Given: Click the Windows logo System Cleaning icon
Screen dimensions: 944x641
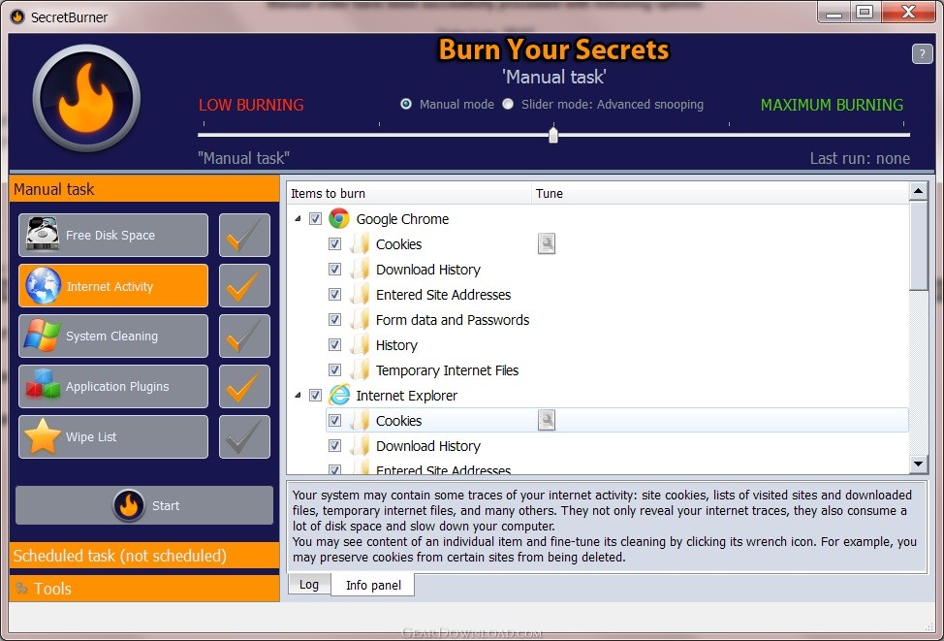Looking at the screenshot, I should click(42, 336).
